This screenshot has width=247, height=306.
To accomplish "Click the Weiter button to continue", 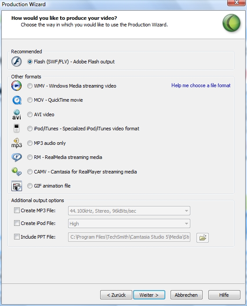I will tap(149, 295).
